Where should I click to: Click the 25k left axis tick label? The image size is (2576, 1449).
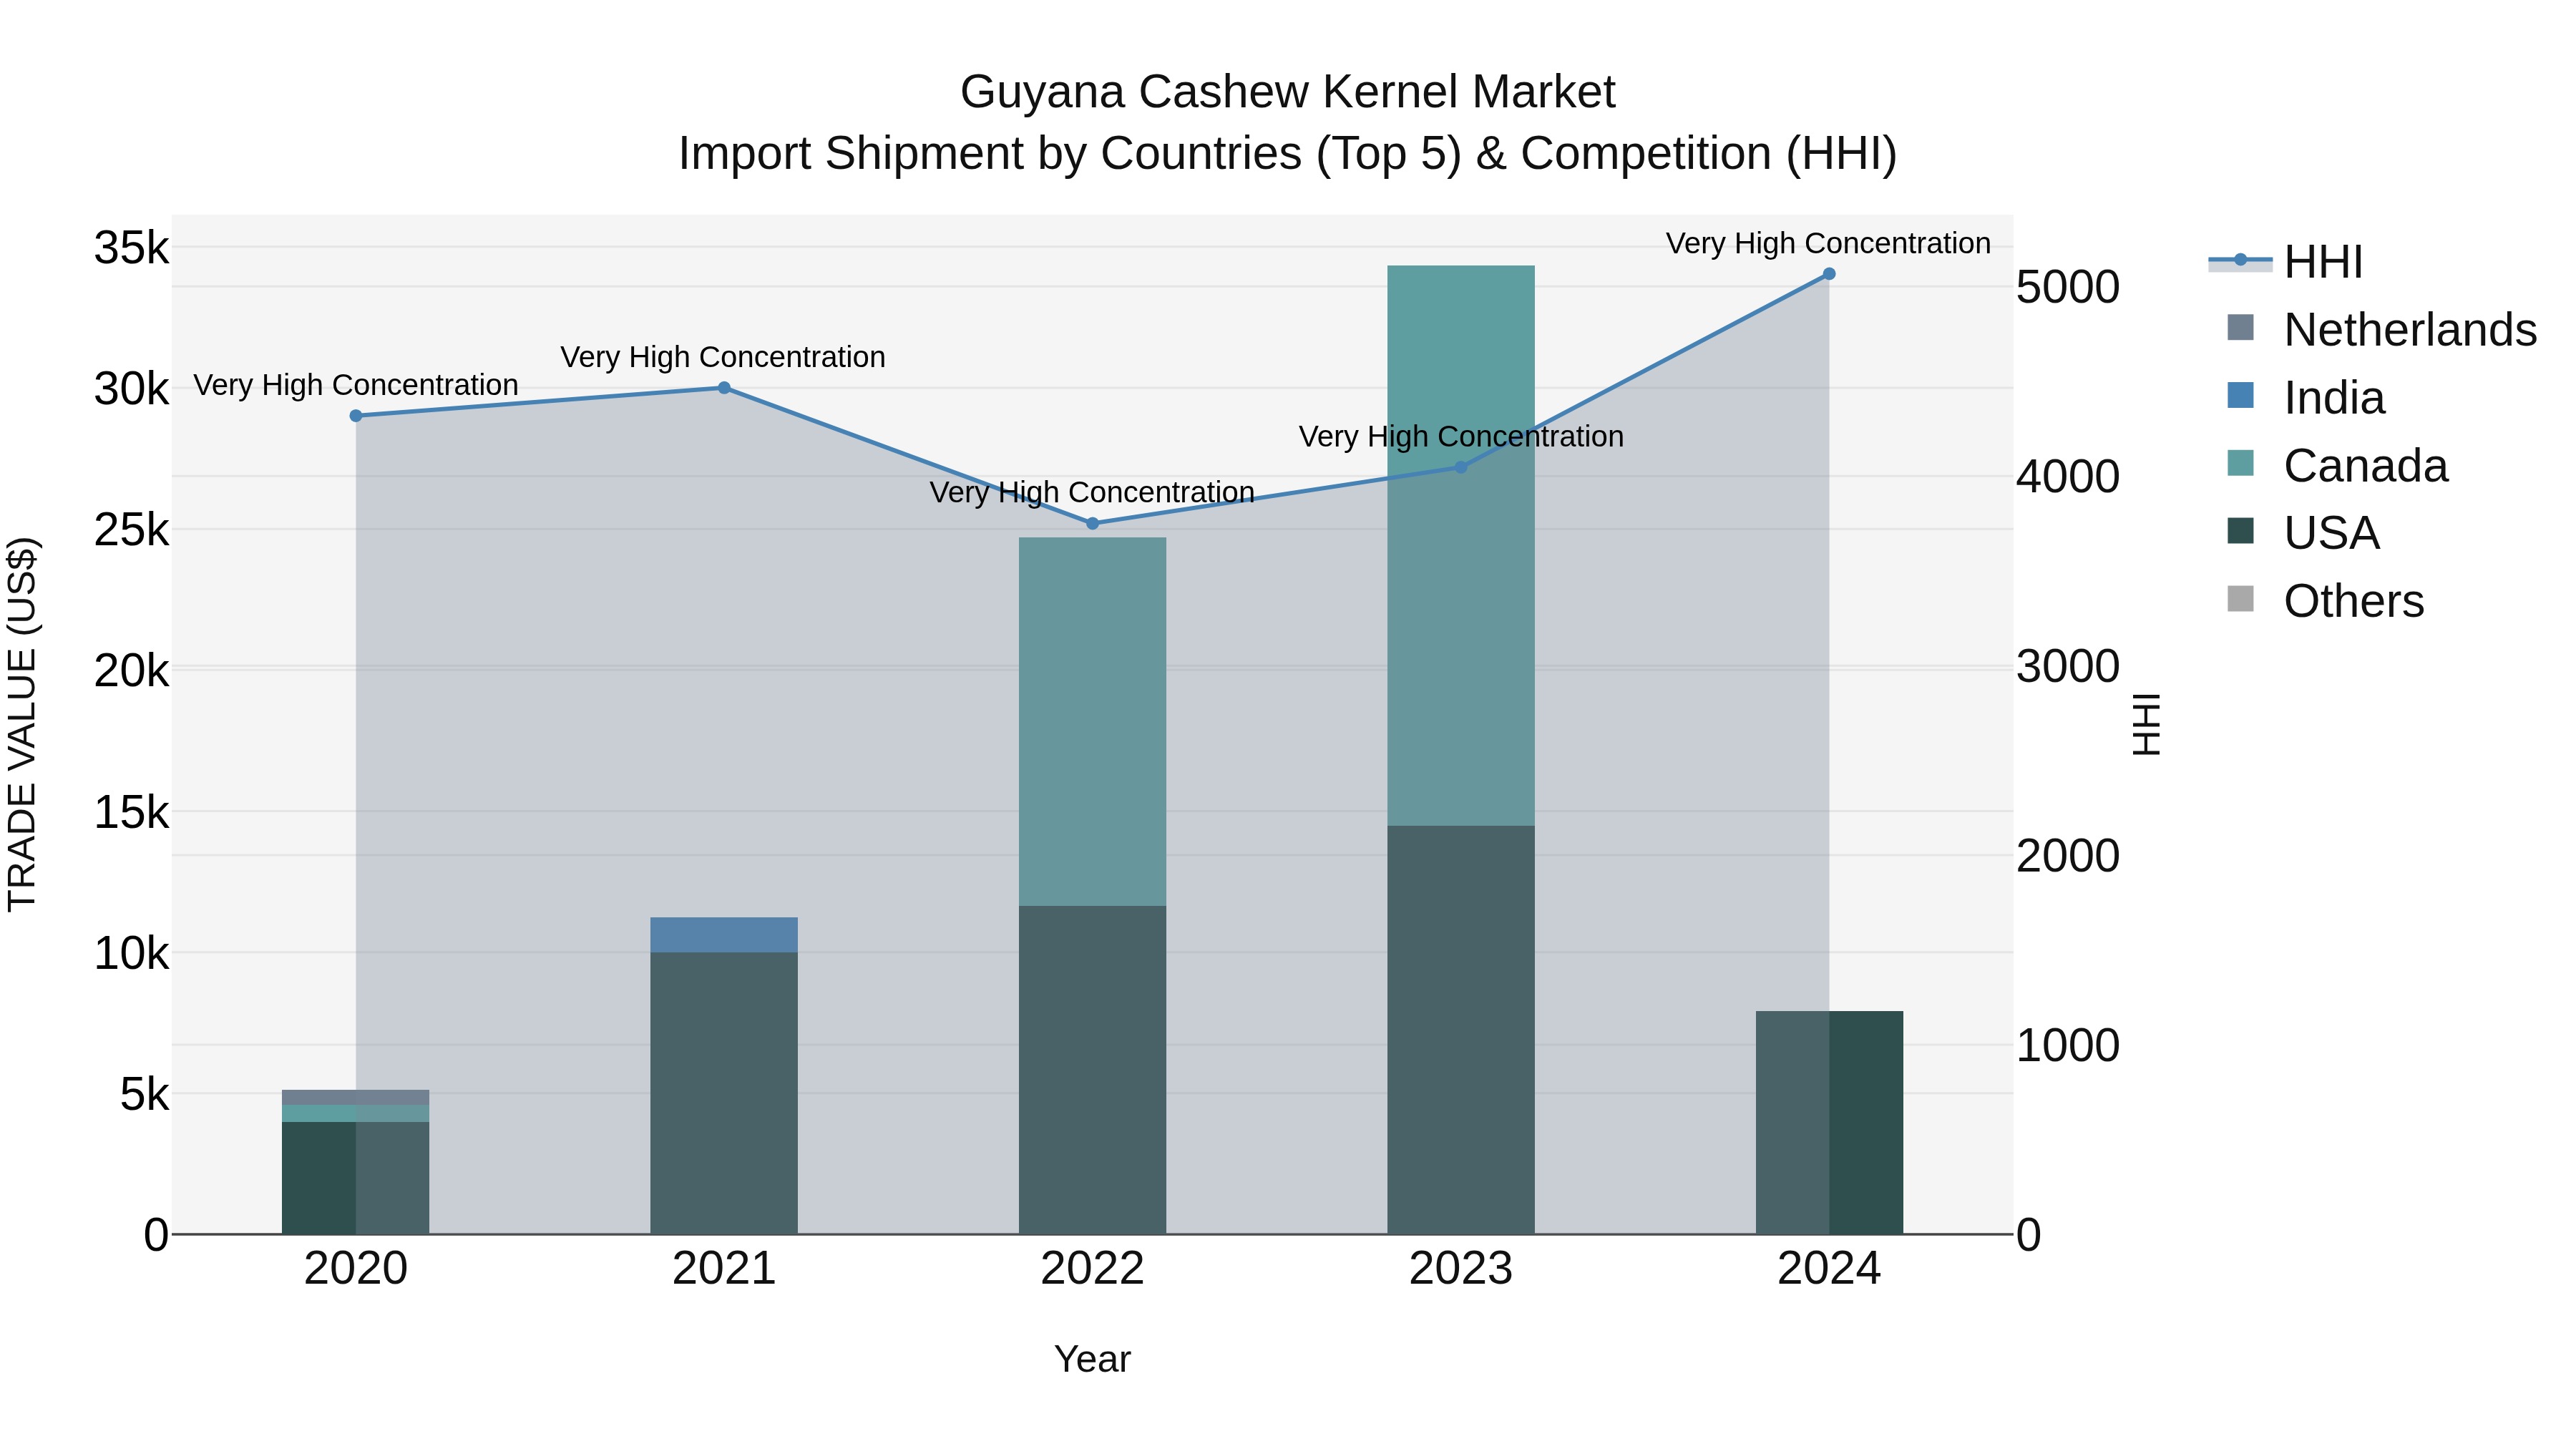point(132,530)
